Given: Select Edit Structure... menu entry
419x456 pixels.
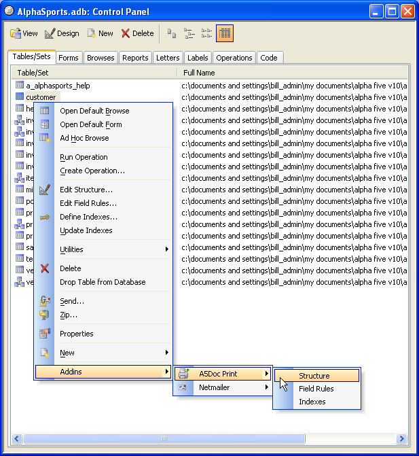Looking at the screenshot, I should pyautogui.click(x=103, y=190).
